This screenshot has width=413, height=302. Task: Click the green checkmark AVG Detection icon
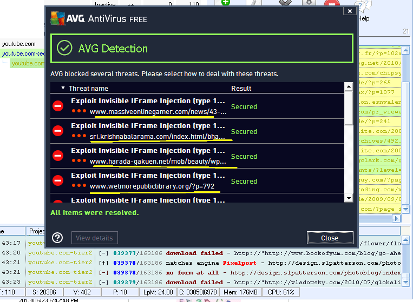(x=64, y=48)
